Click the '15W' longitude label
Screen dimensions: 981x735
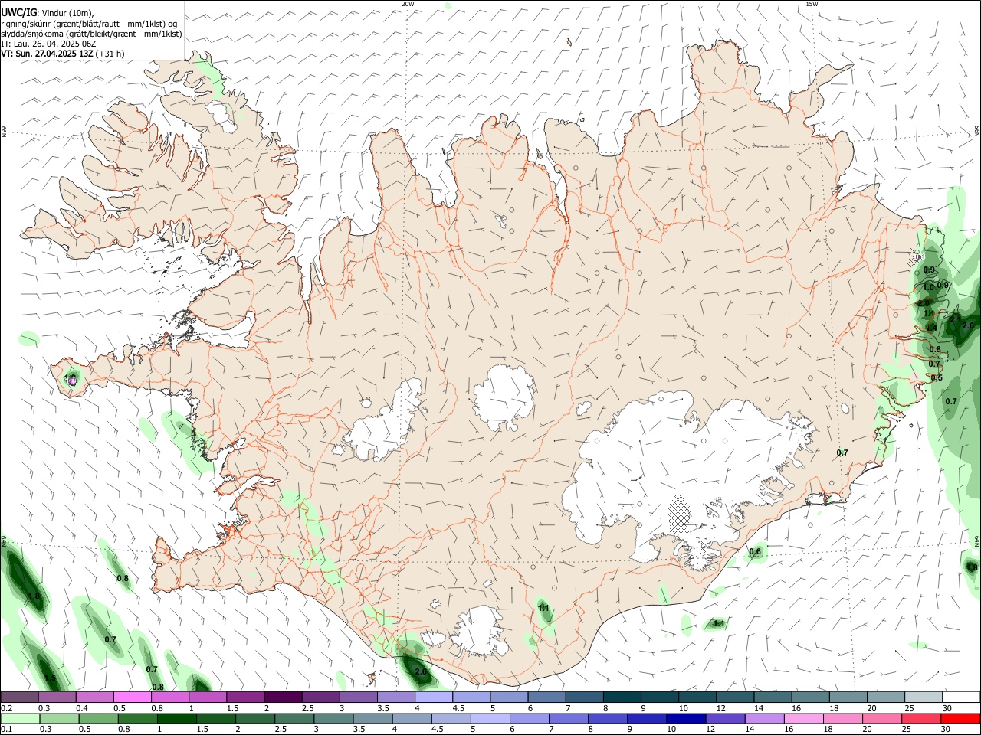pos(812,4)
